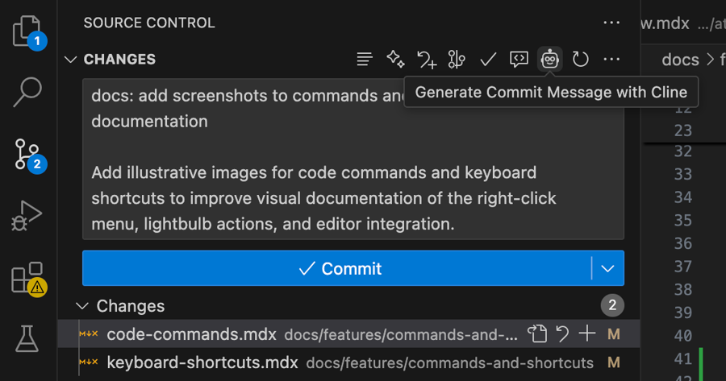This screenshot has height=381, width=726.
Task: Click line number 40 in editor gutter
Action: click(683, 336)
